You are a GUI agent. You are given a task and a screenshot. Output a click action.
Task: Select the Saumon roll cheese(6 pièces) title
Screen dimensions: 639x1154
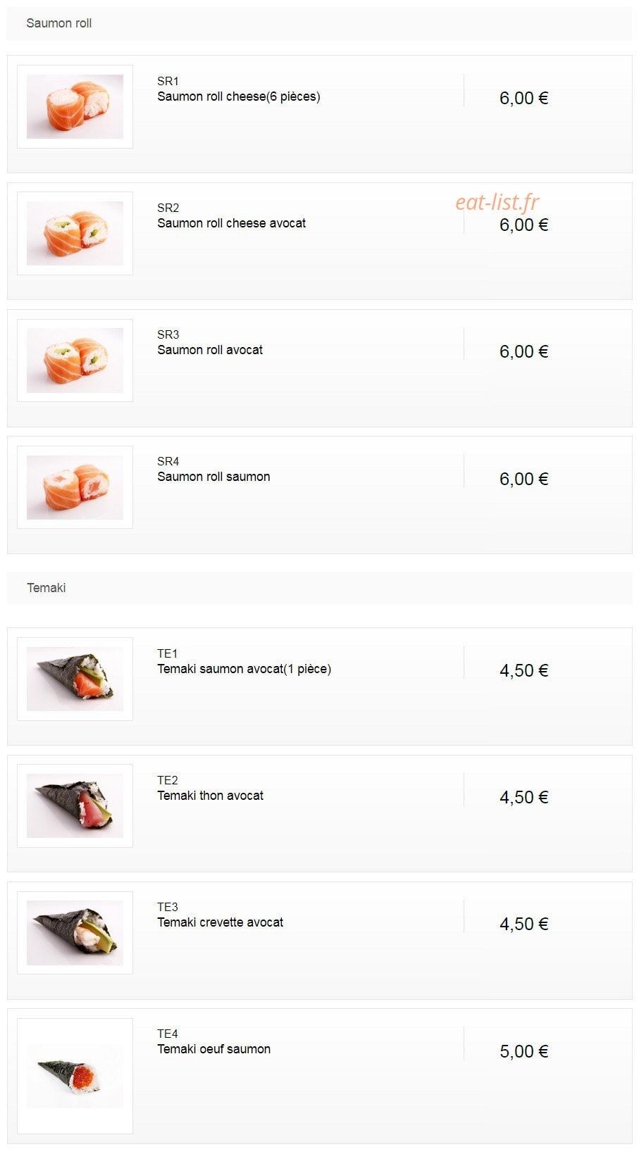[x=239, y=96]
